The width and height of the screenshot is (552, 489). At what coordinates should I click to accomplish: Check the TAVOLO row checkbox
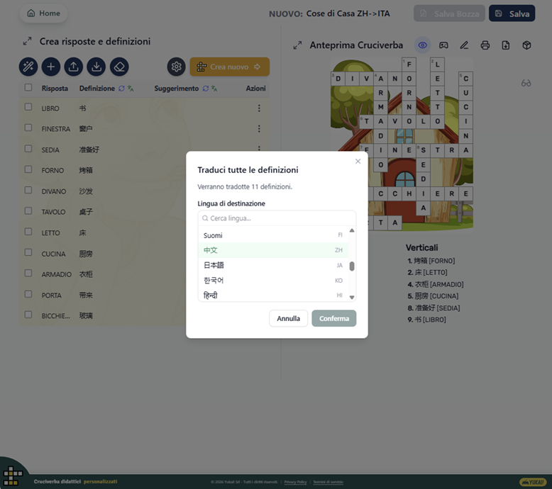pos(28,211)
